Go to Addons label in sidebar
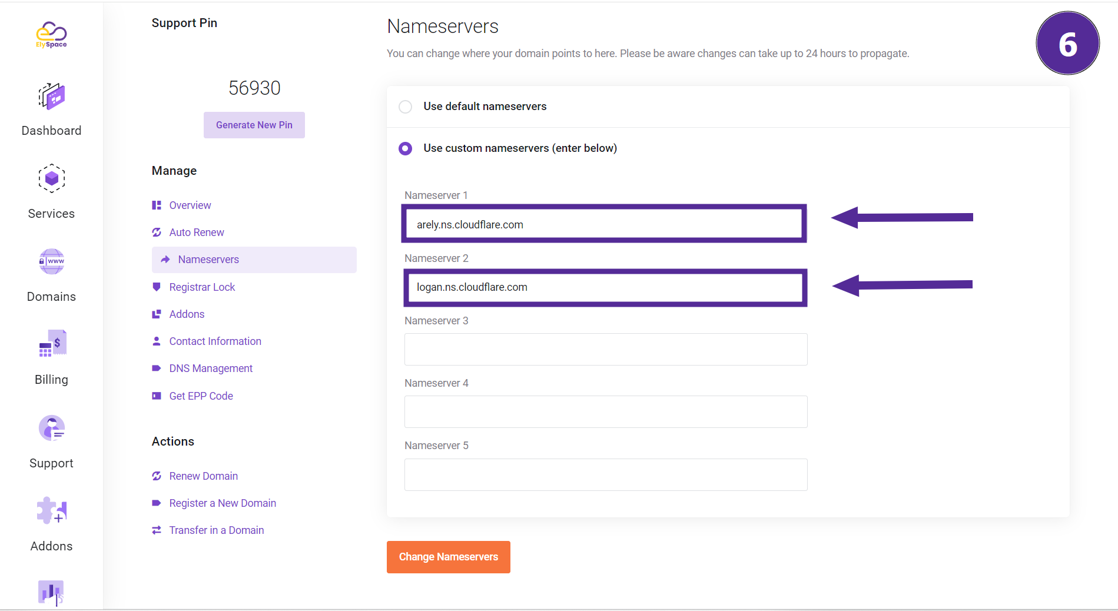 tap(52, 546)
